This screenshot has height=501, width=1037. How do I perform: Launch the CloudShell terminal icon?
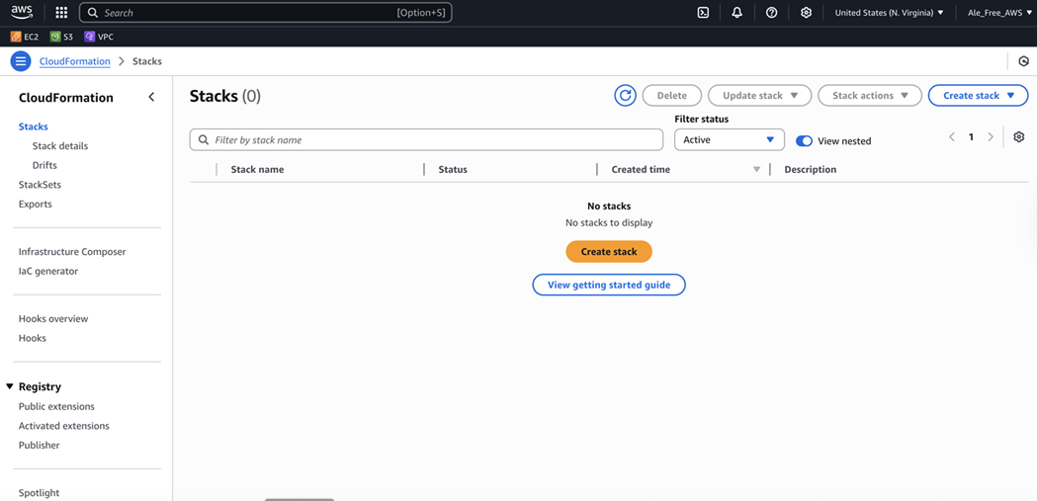(x=703, y=13)
